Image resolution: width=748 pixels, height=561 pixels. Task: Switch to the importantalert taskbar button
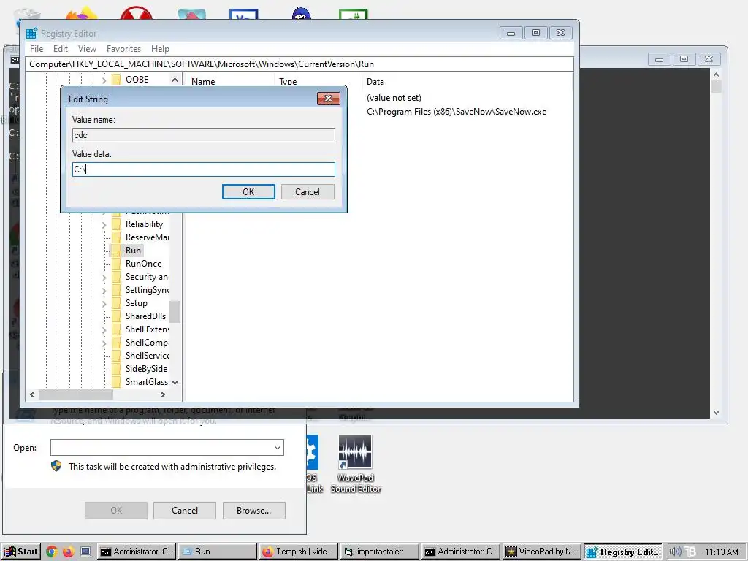(x=379, y=552)
